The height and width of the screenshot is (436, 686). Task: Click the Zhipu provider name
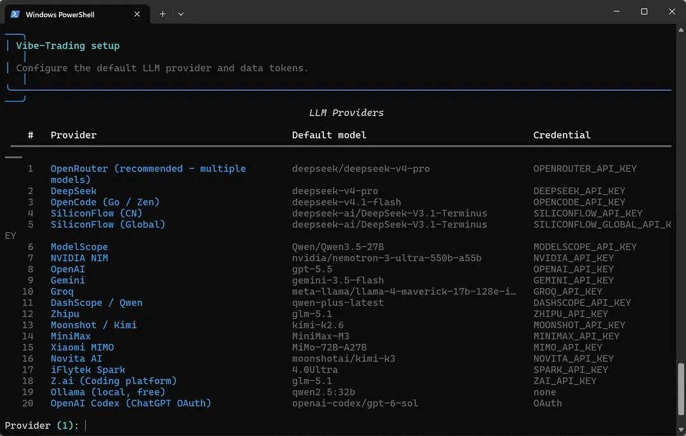click(65, 314)
